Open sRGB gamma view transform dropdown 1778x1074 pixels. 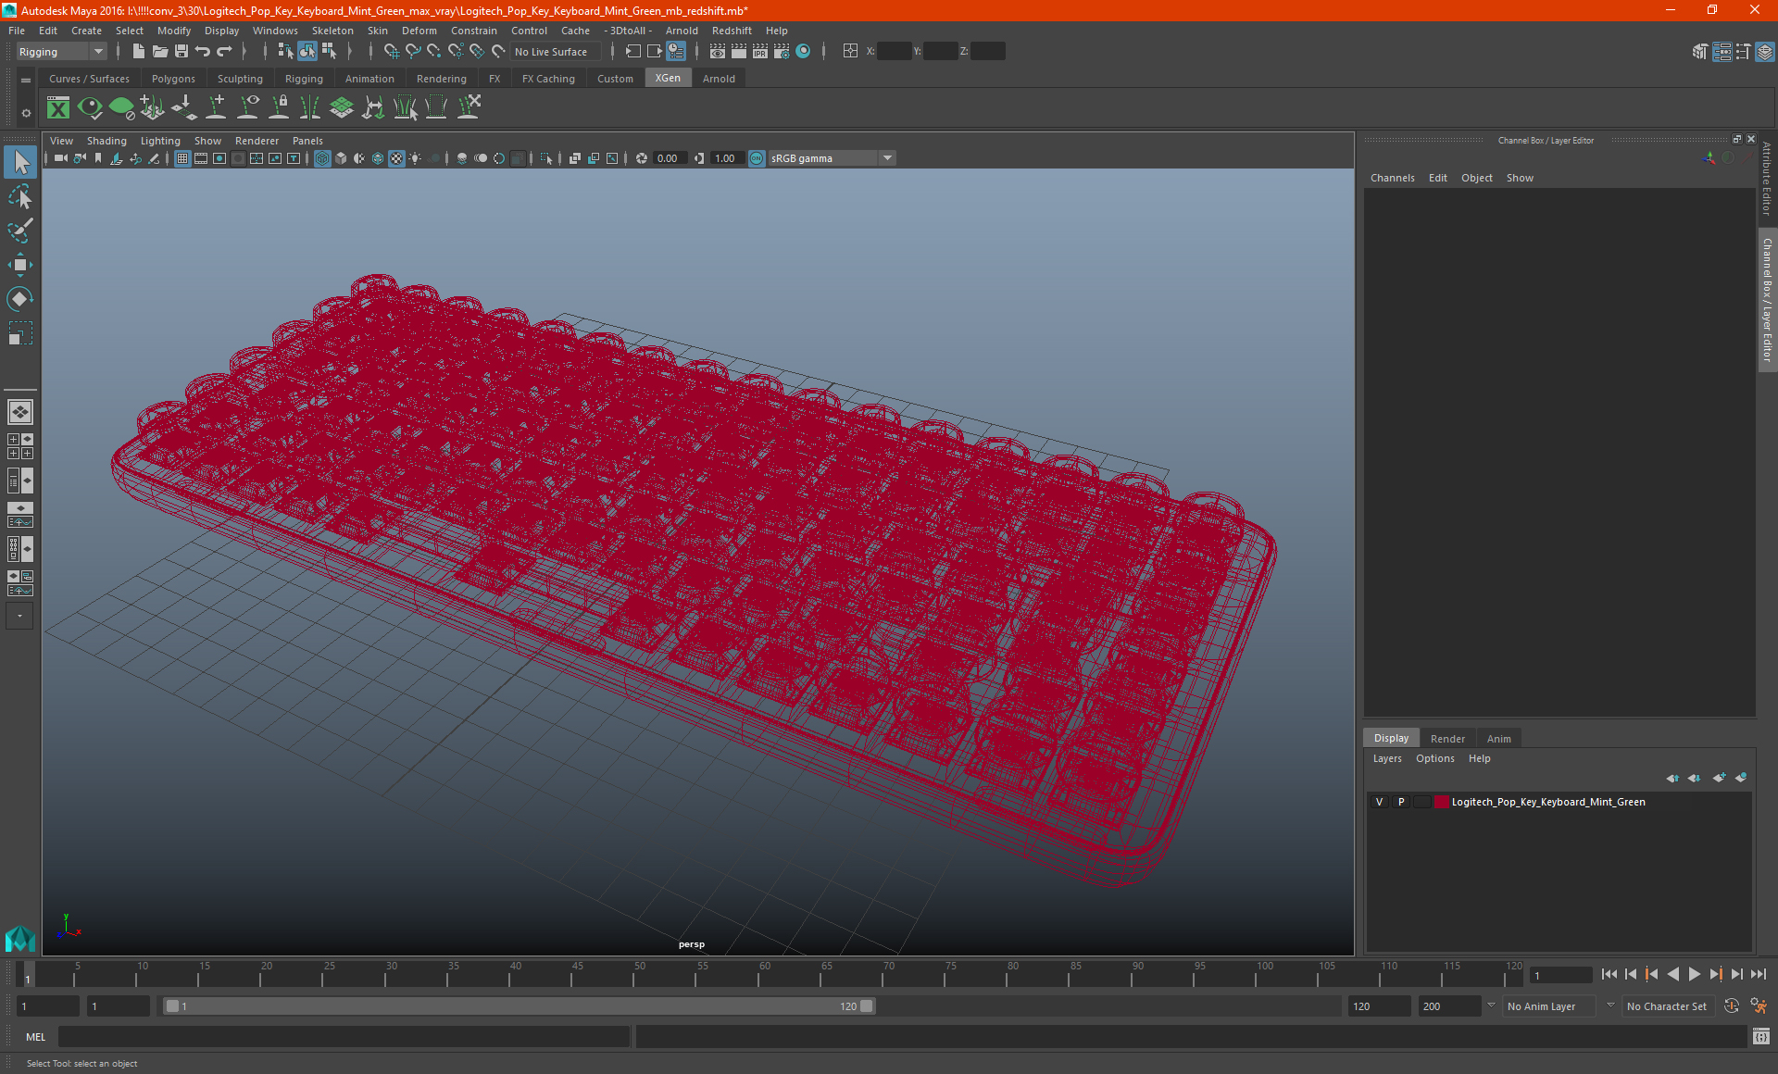[831, 158]
